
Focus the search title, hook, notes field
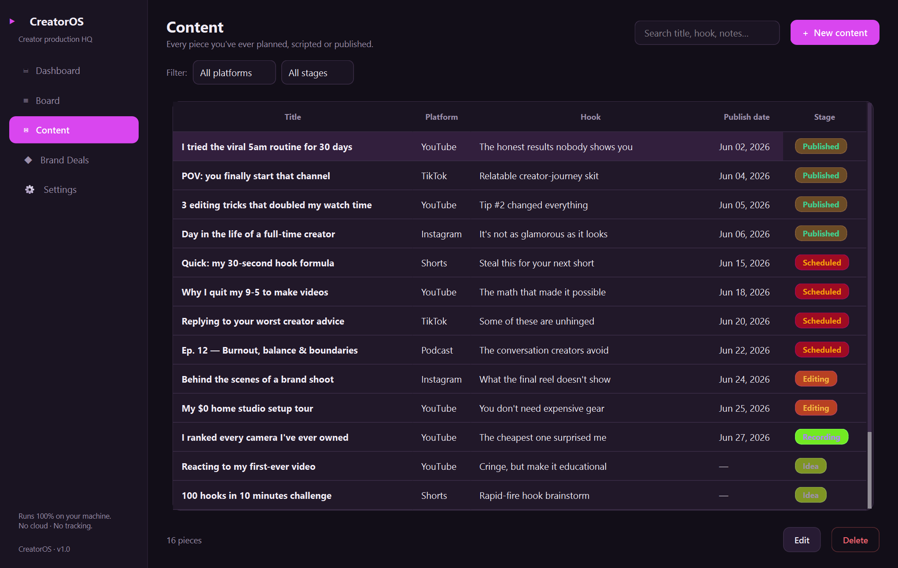pyautogui.click(x=707, y=33)
